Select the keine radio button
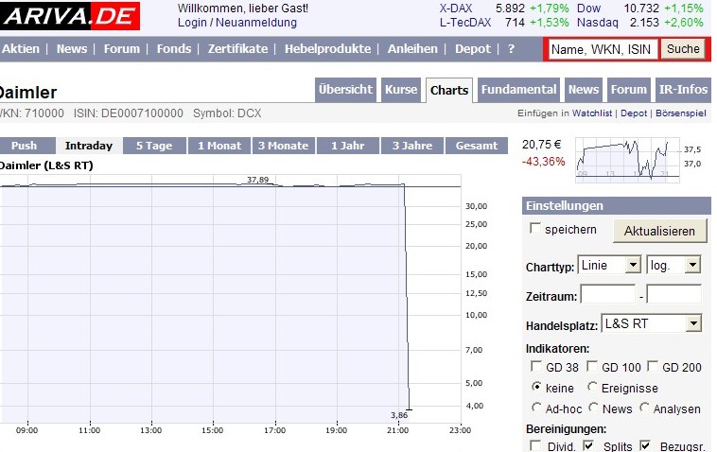 coord(536,387)
